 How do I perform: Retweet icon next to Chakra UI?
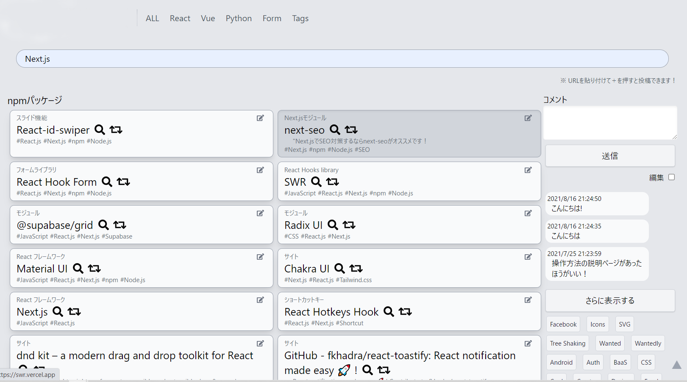point(356,268)
